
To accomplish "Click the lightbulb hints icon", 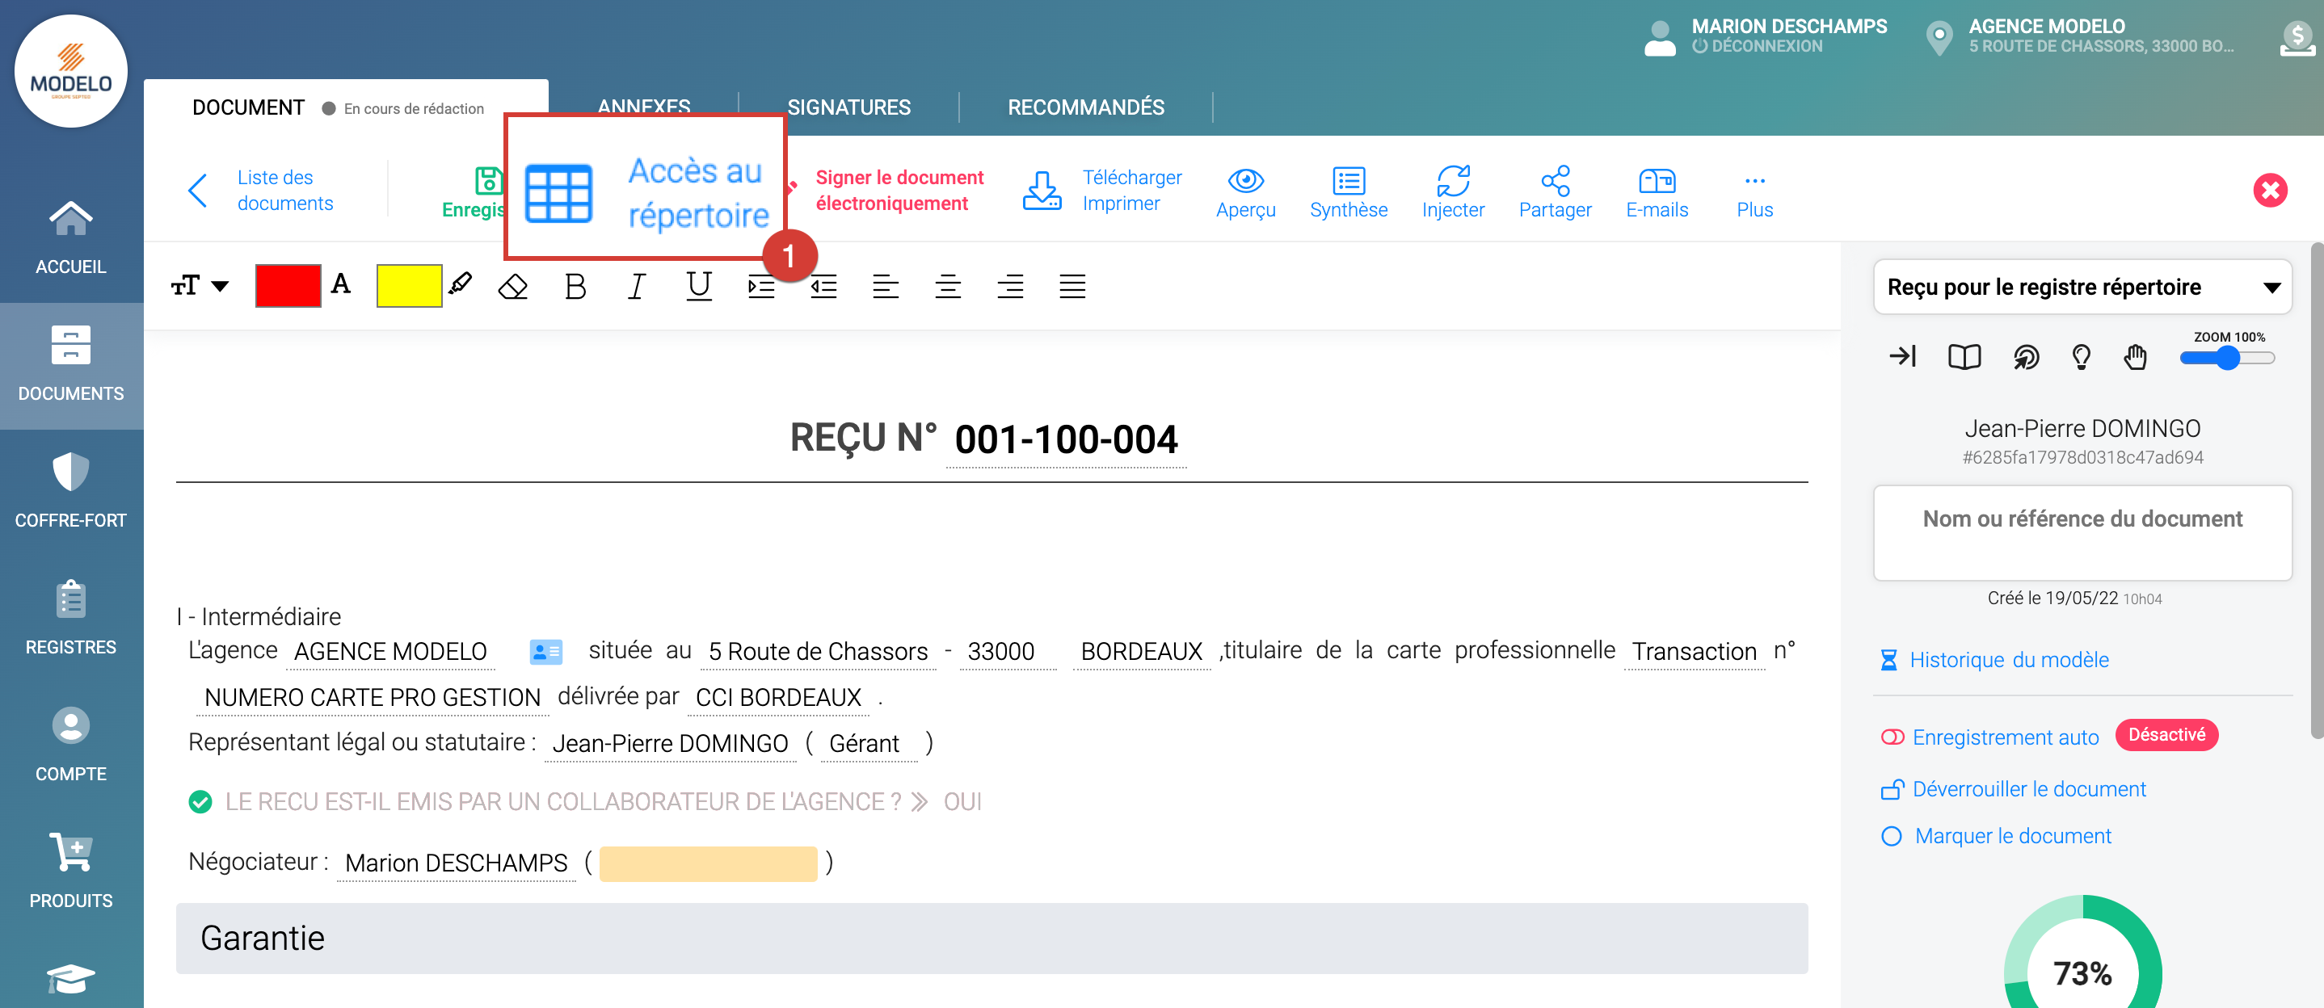I will pos(2081,357).
